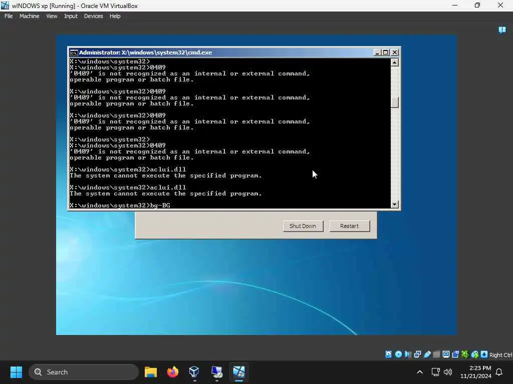Open the View menu
Viewport: 513px width, 384px height.
click(52, 16)
